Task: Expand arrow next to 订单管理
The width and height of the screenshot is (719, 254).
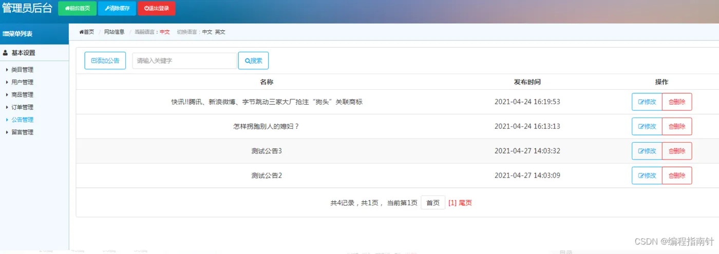Action: 7,107
